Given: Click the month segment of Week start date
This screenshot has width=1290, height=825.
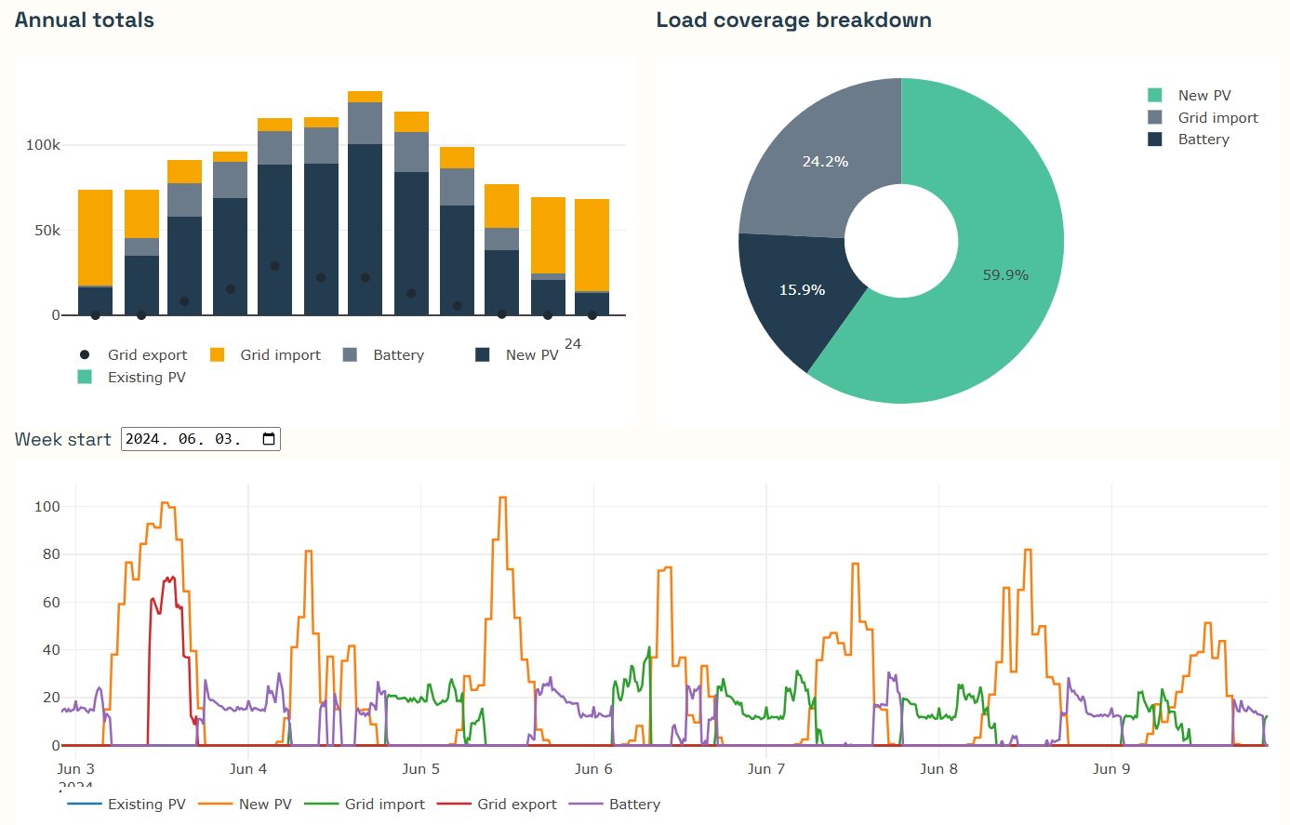Looking at the screenshot, I should 187,439.
